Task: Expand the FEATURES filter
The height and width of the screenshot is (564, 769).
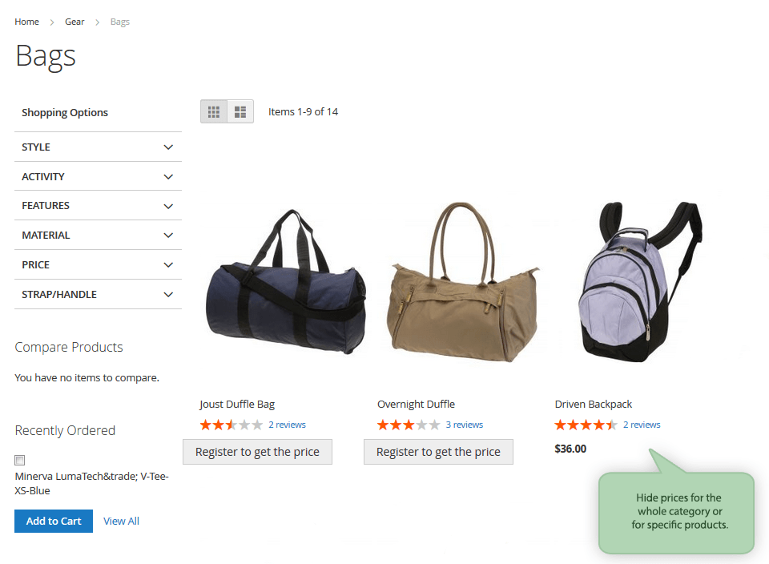Action: [x=98, y=206]
